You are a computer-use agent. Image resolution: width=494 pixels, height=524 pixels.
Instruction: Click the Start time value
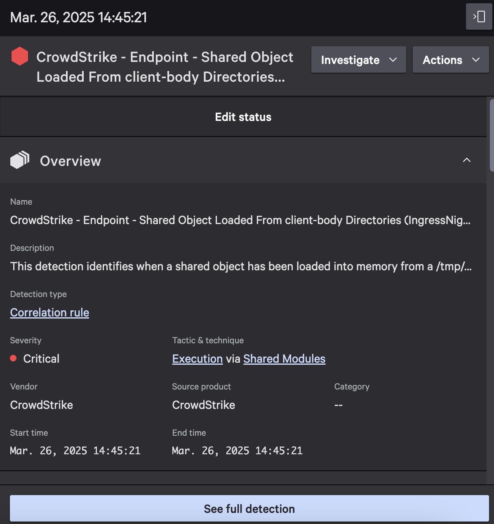[75, 451]
